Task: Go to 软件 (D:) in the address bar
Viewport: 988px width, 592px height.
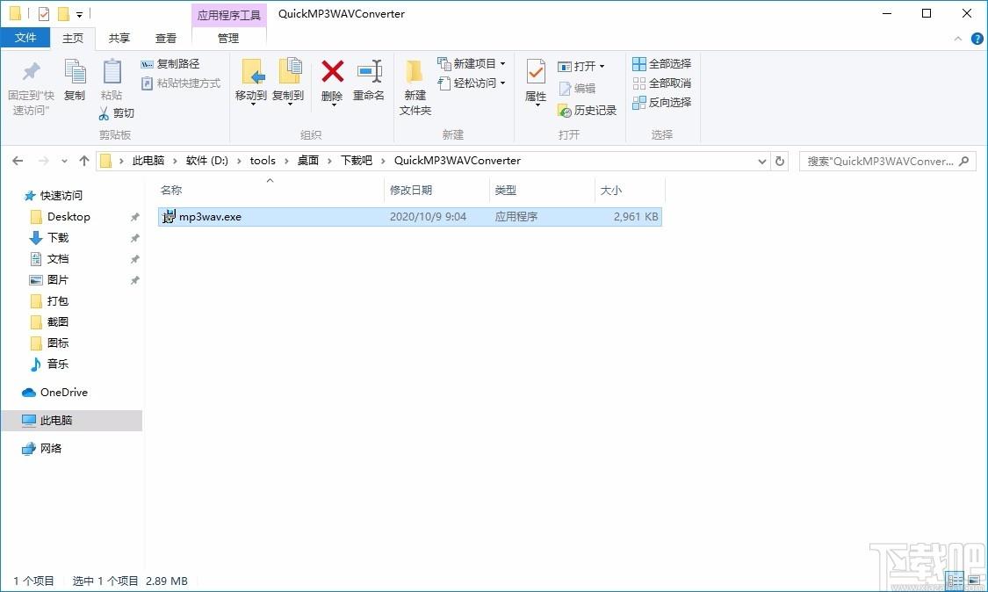Action: pos(206,161)
